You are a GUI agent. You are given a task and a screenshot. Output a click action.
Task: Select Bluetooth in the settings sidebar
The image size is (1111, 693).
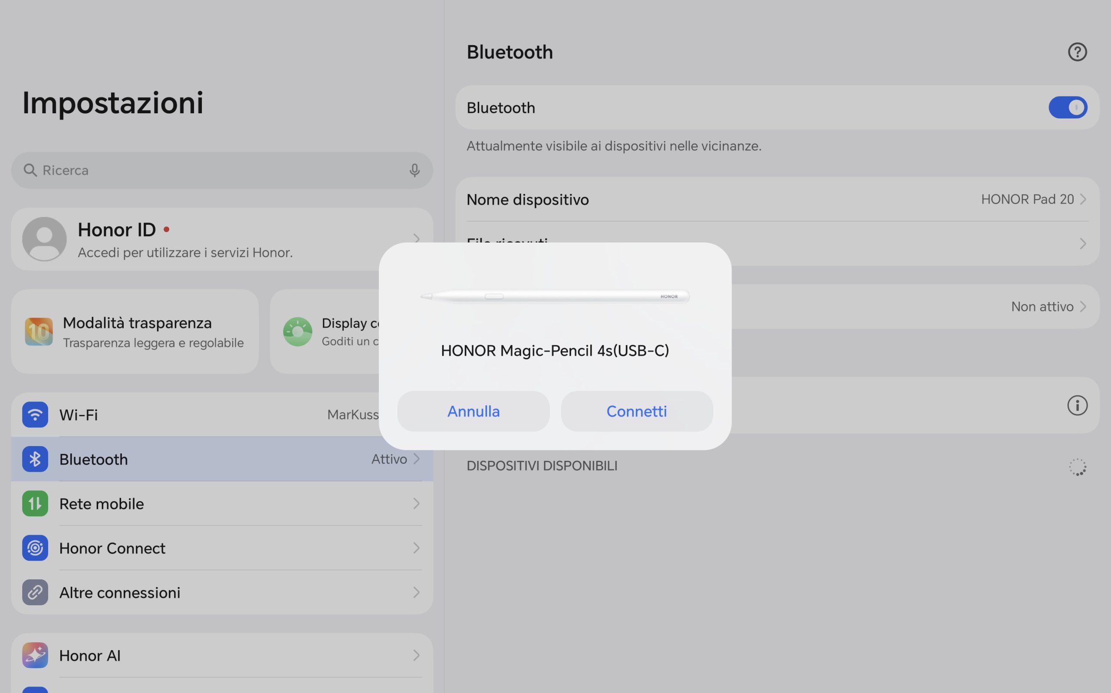point(222,459)
